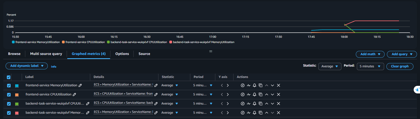Change blue color swatch of frontend-service MemoryUtilization
The image size is (420, 119).
coord(17,86)
